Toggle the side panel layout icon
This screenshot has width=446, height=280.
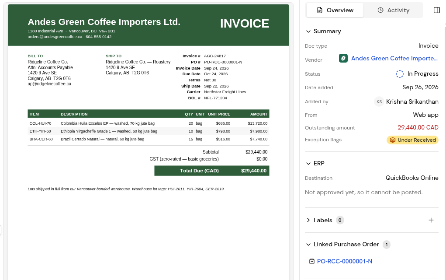(437, 10)
